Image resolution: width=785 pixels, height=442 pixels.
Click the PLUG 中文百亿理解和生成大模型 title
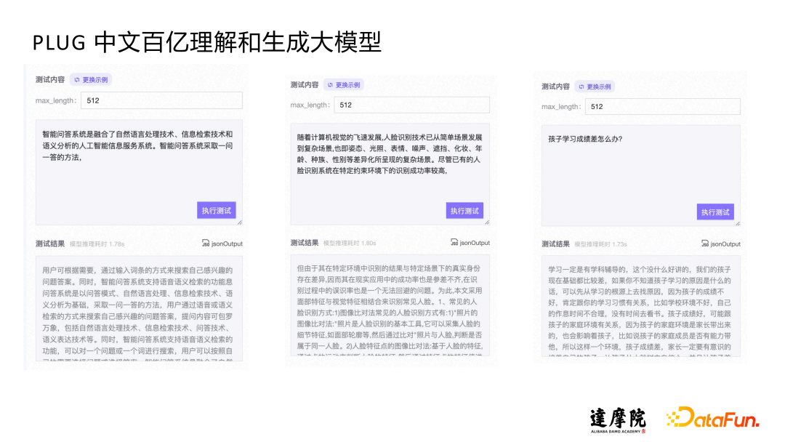pos(206,43)
